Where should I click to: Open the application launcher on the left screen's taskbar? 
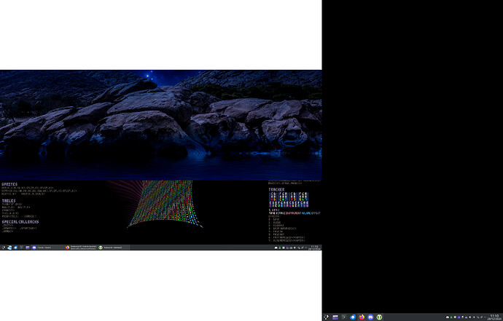point(4,247)
